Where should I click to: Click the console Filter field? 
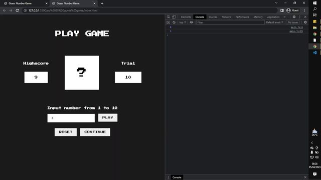pyautogui.click(x=230, y=22)
